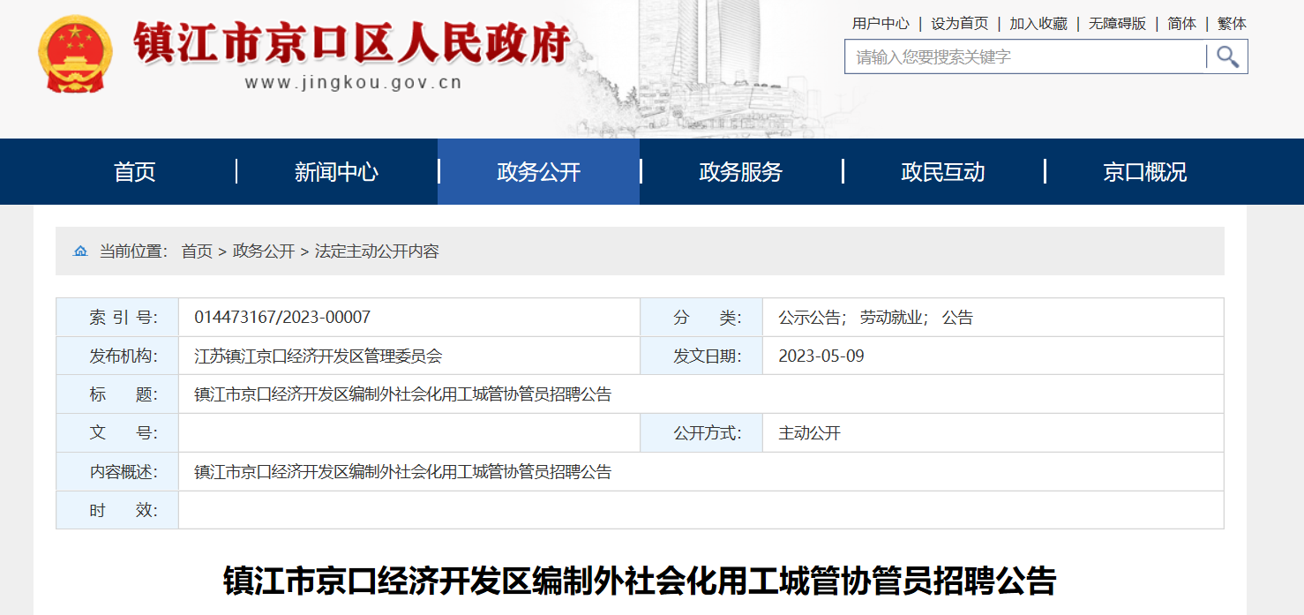Viewport: 1304px width, 615px height.
Task: Click the 发布机构 label cell
Action: pos(117,356)
